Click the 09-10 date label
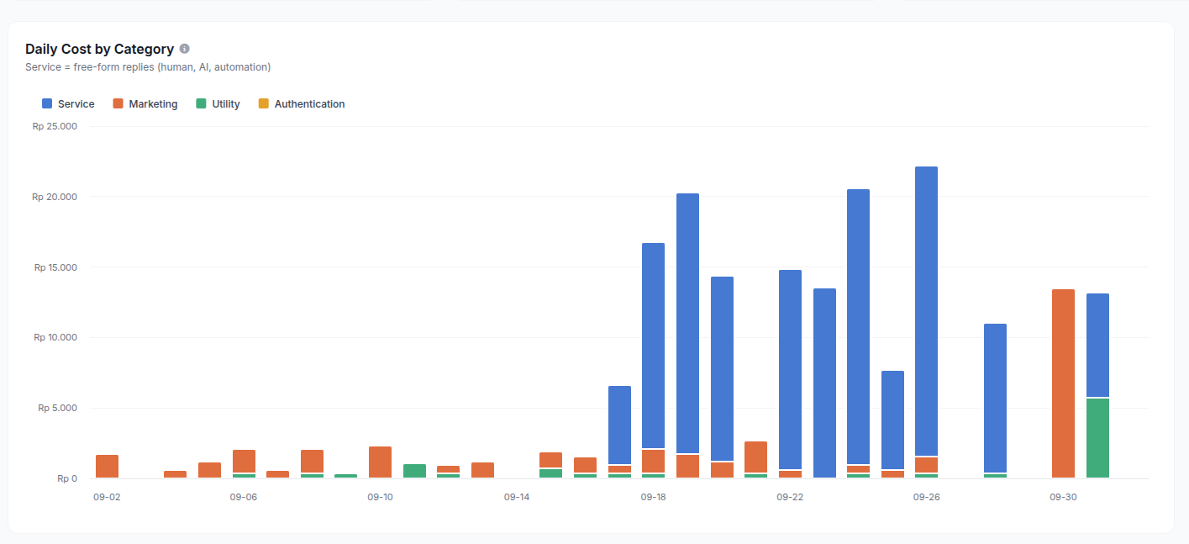Image resolution: width=1189 pixels, height=544 pixels. click(x=380, y=497)
